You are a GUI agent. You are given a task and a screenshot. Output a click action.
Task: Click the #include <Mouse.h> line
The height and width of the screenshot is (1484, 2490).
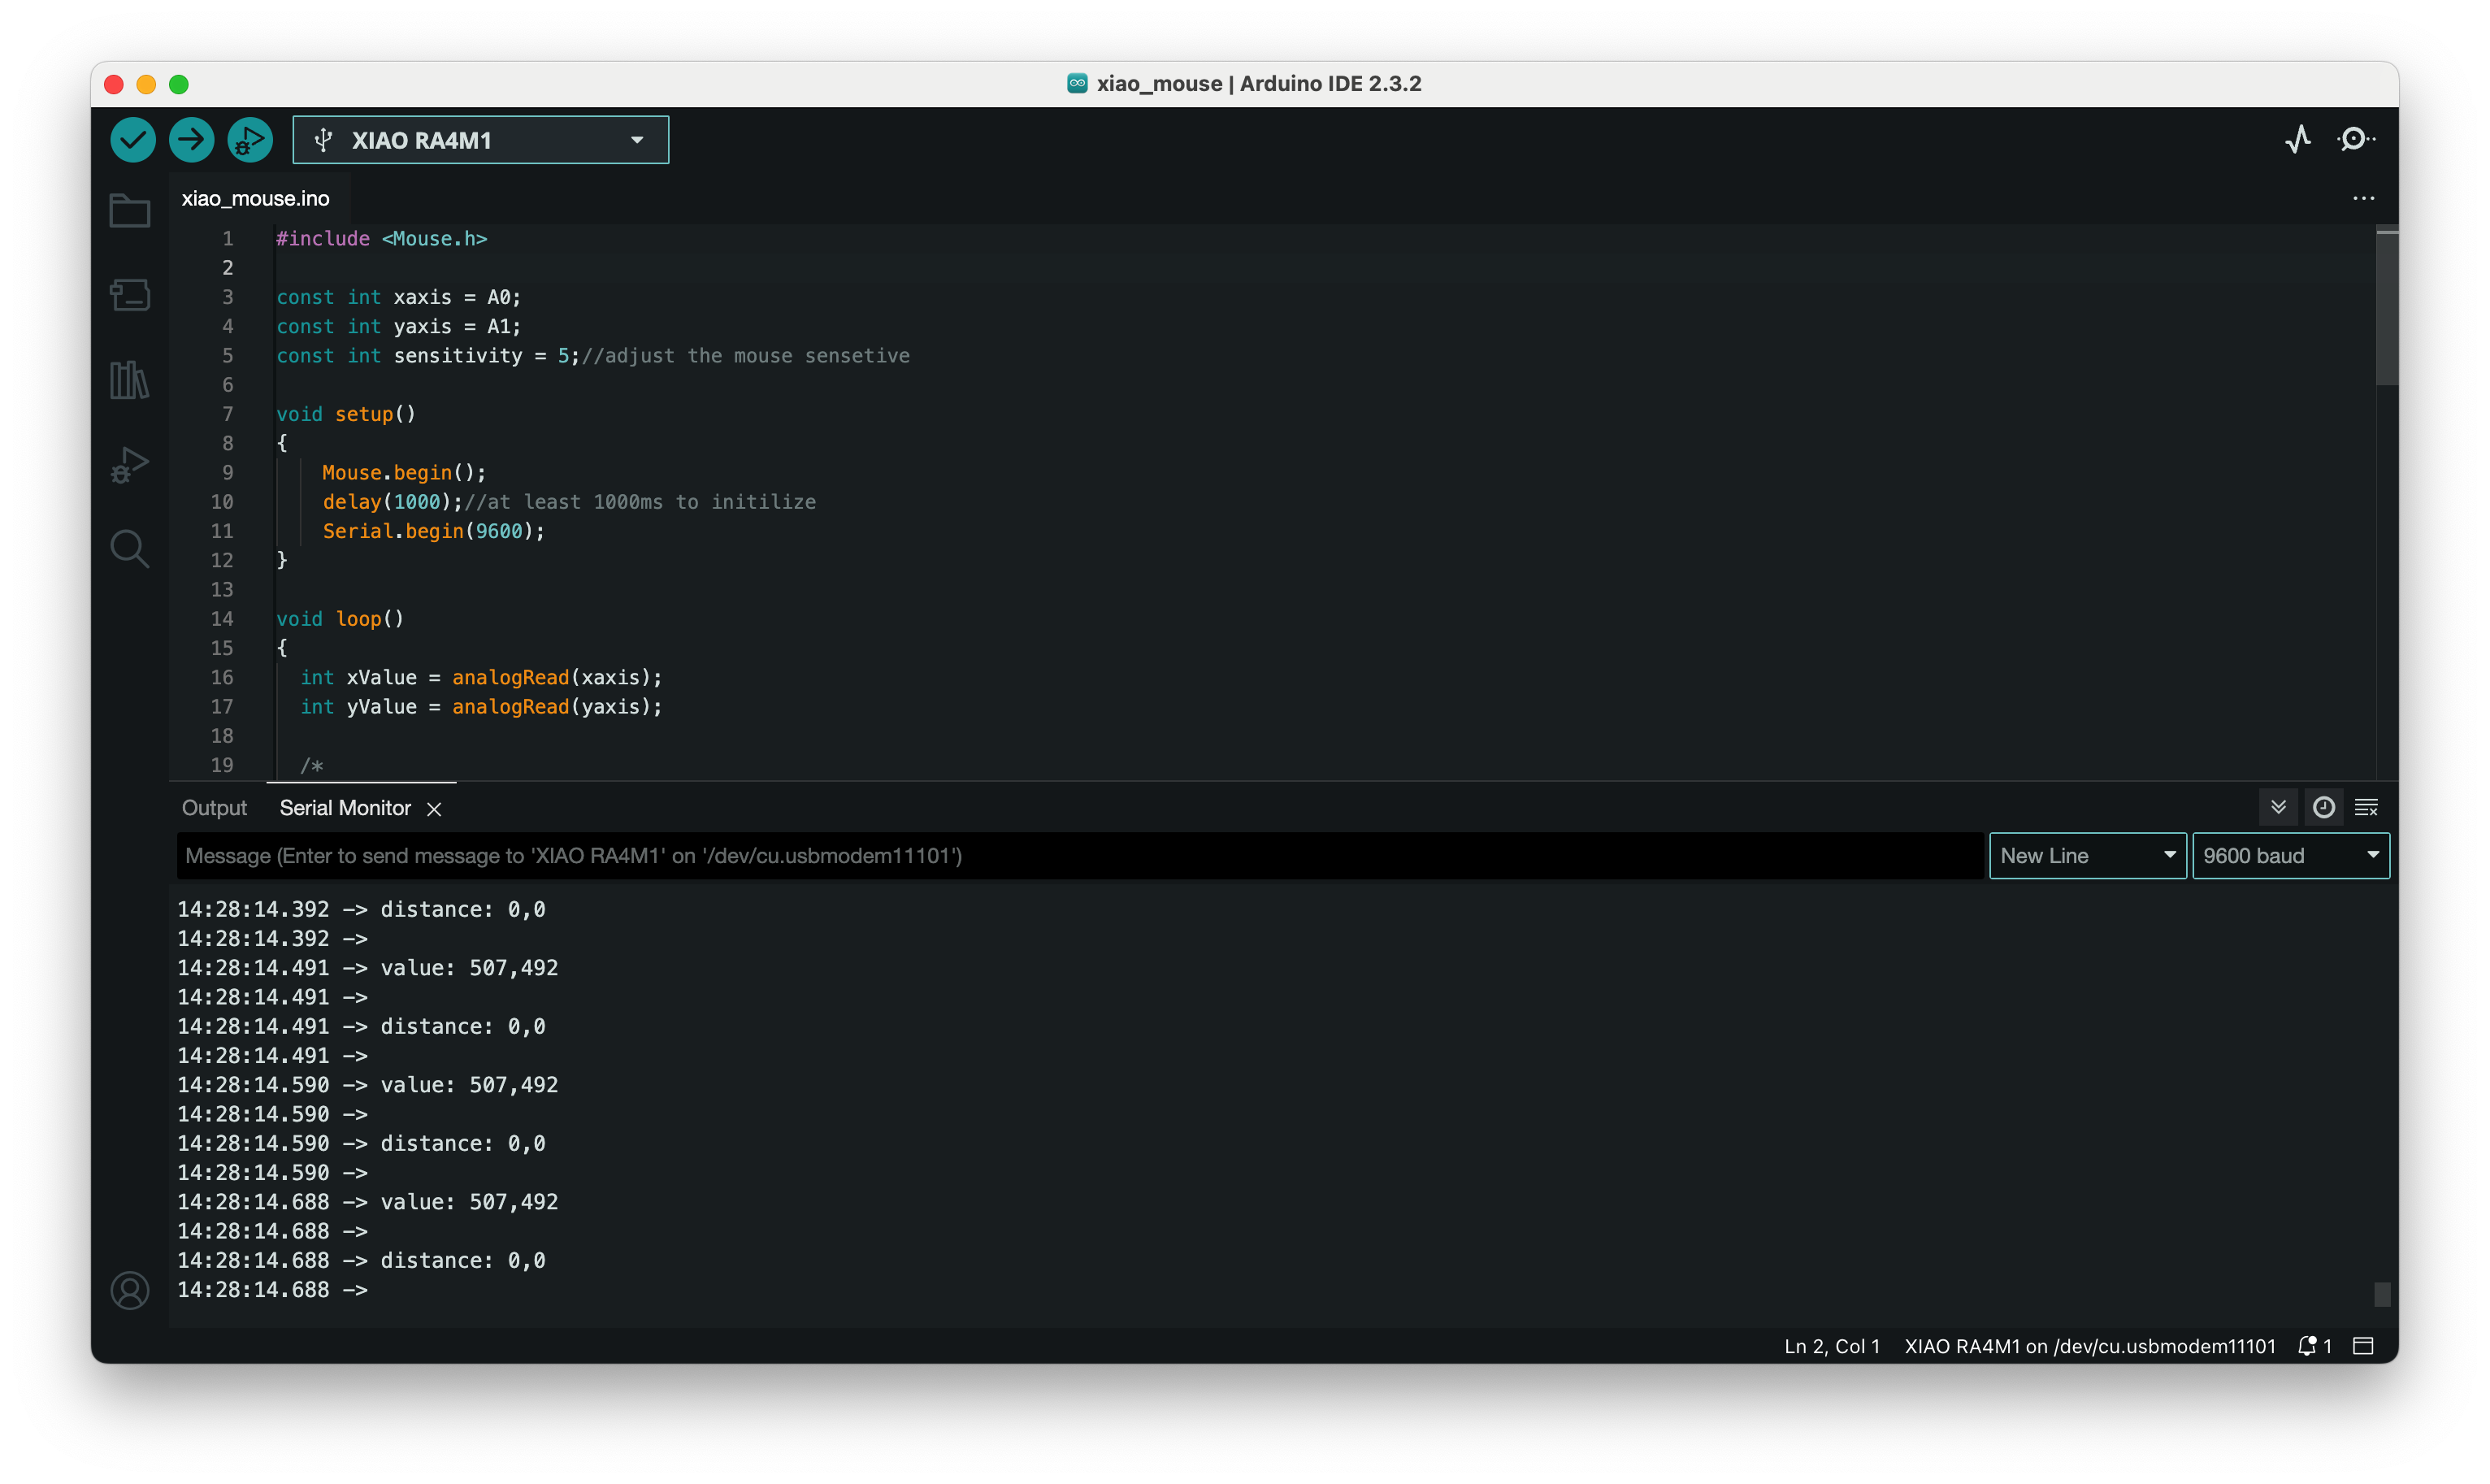click(381, 238)
